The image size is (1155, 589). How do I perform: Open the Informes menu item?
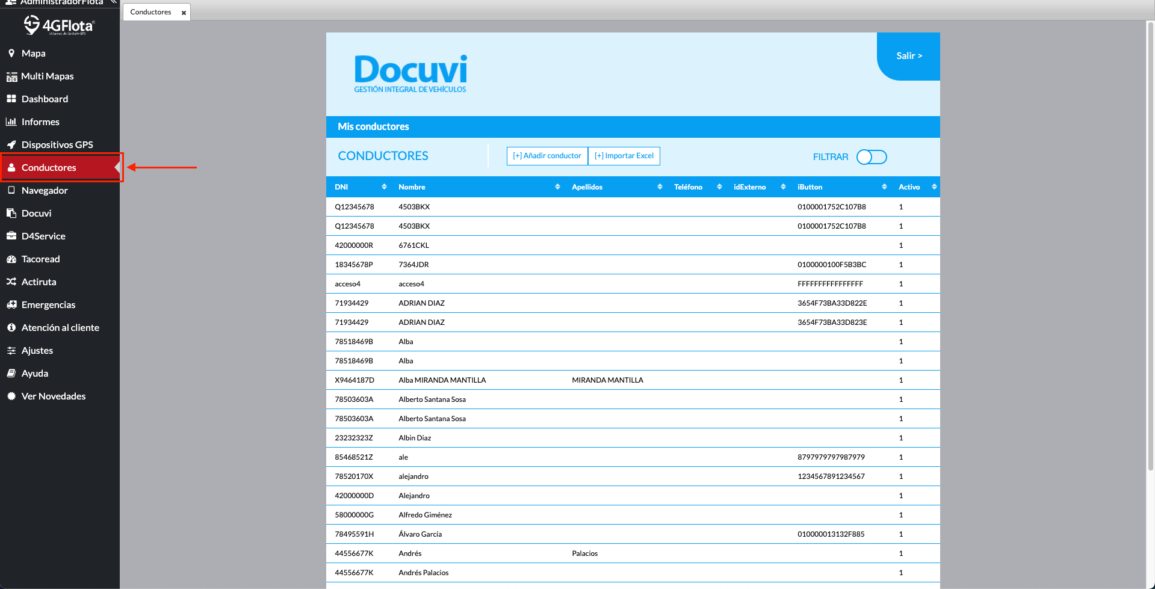(60, 122)
